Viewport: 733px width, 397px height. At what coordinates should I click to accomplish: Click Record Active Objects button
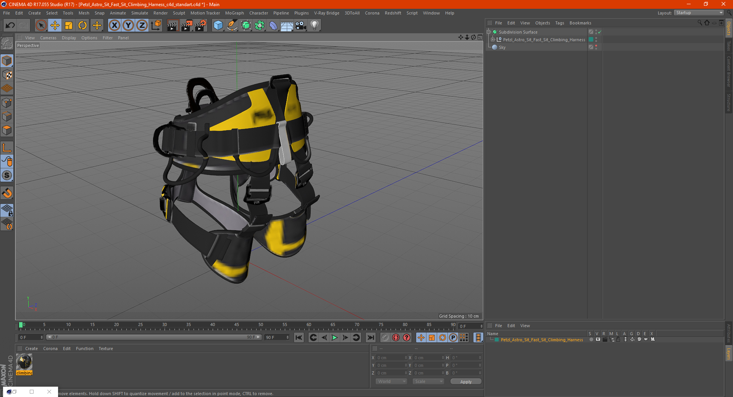click(x=385, y=337)
